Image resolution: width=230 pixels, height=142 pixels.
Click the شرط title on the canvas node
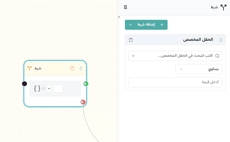pos(38,68)
